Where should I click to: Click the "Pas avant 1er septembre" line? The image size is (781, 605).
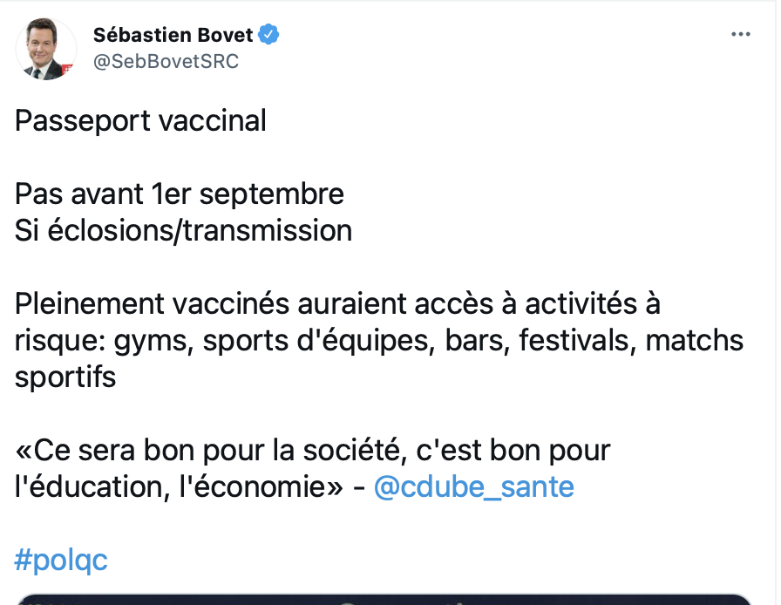(180, 194)
